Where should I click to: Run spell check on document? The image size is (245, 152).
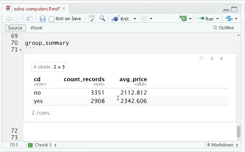[x=92, y=18]
